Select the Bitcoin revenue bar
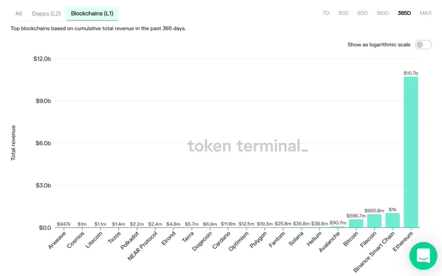Image resolution: width=442 pixels, height=276 pixels. (356, 223)
